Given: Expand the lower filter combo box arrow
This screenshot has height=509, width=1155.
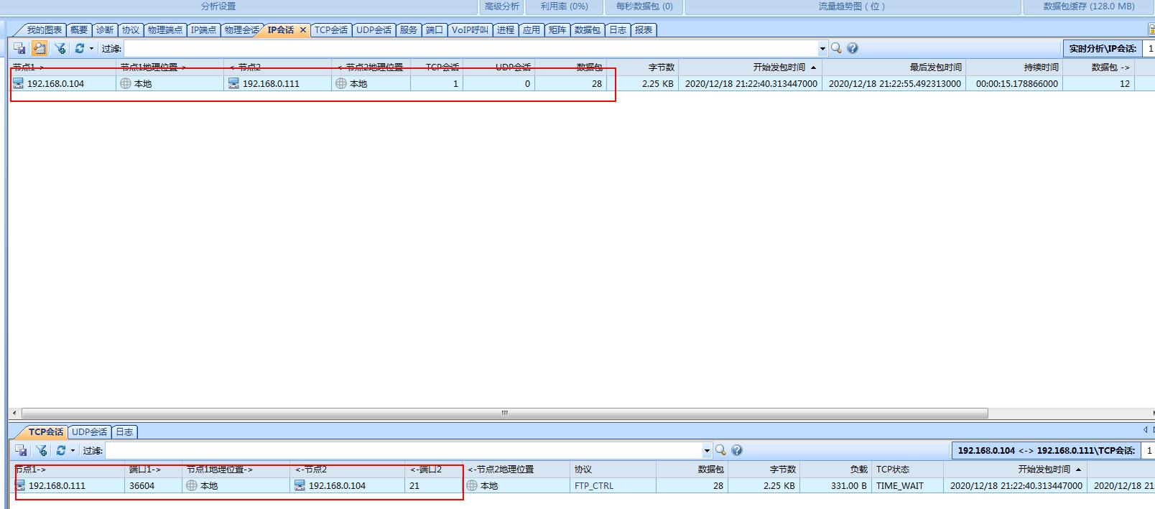Looking at the screenshot, I should [707, 451].
